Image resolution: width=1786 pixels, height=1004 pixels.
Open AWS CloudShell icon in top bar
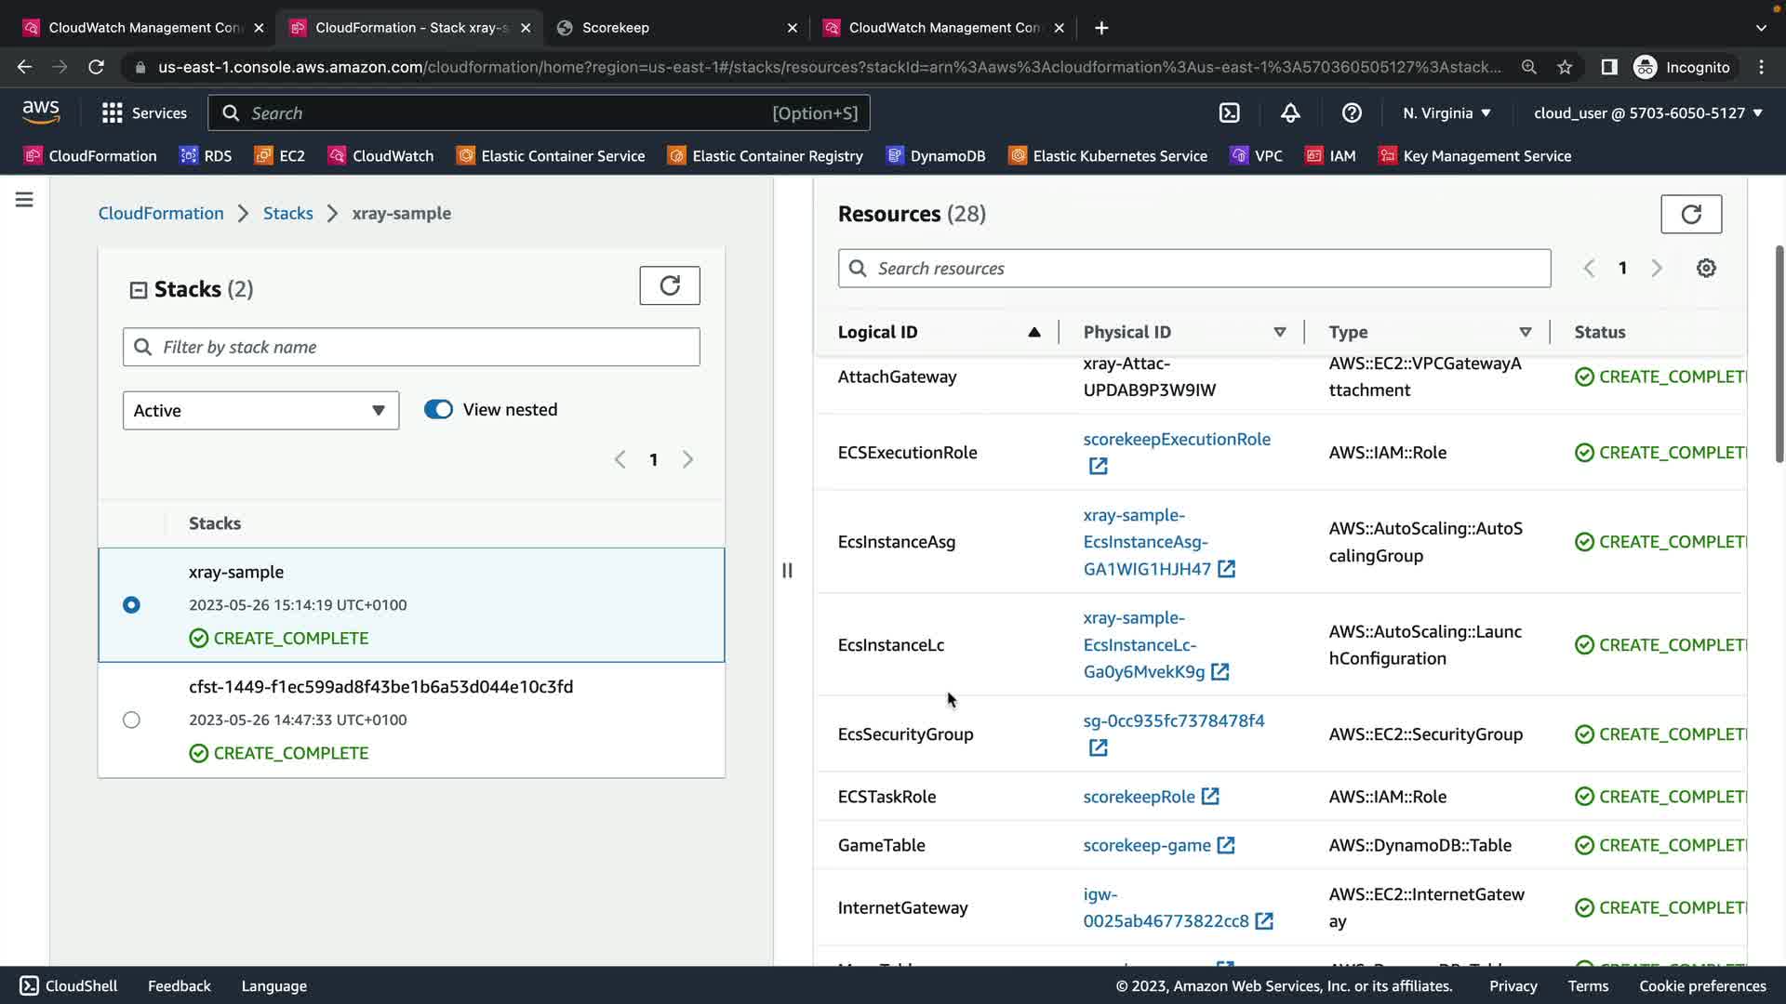[x=1229, y=113]
